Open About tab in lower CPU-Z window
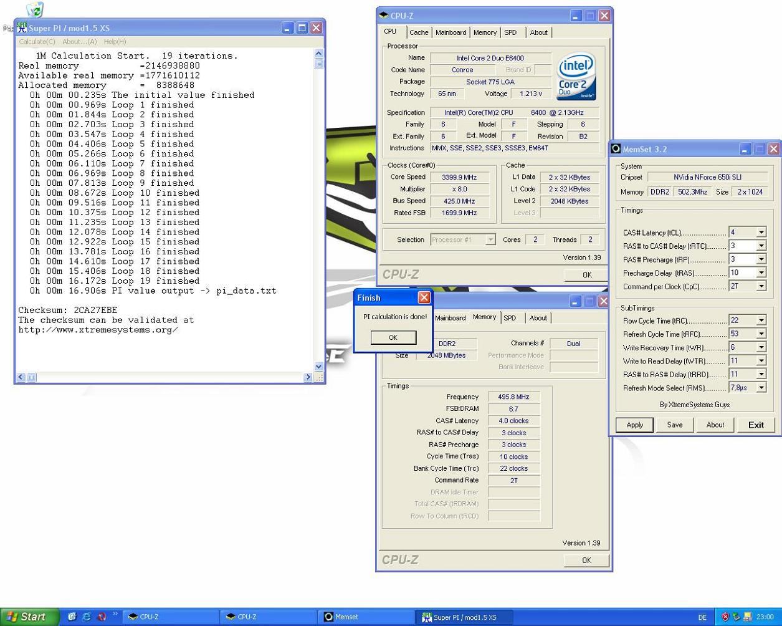The image size is (782, 626). coord(538,318)
